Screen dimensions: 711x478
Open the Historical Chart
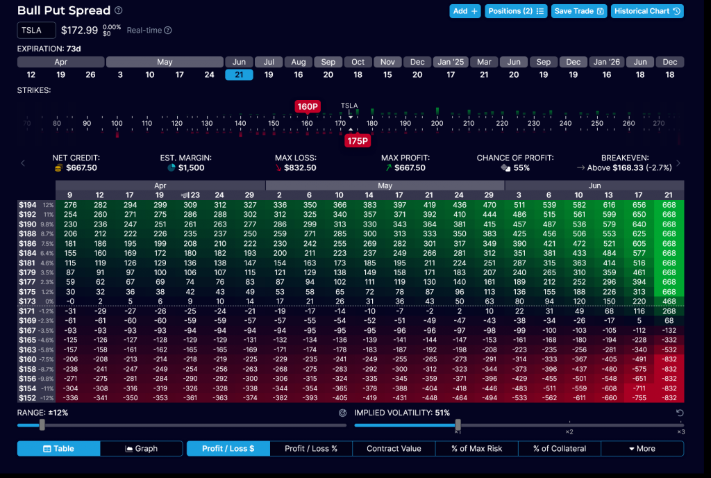[647, 11]
